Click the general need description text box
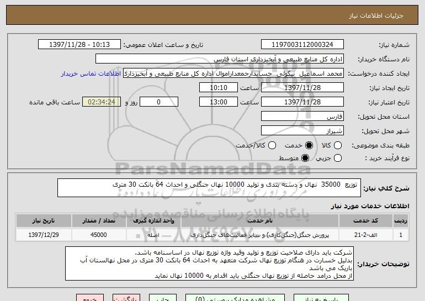This screenshot has height=301, width=425. (209, 188)
